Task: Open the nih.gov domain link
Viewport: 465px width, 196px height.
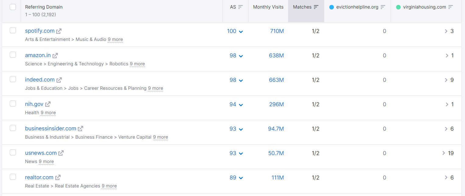Action: click(x=34, y=104)
